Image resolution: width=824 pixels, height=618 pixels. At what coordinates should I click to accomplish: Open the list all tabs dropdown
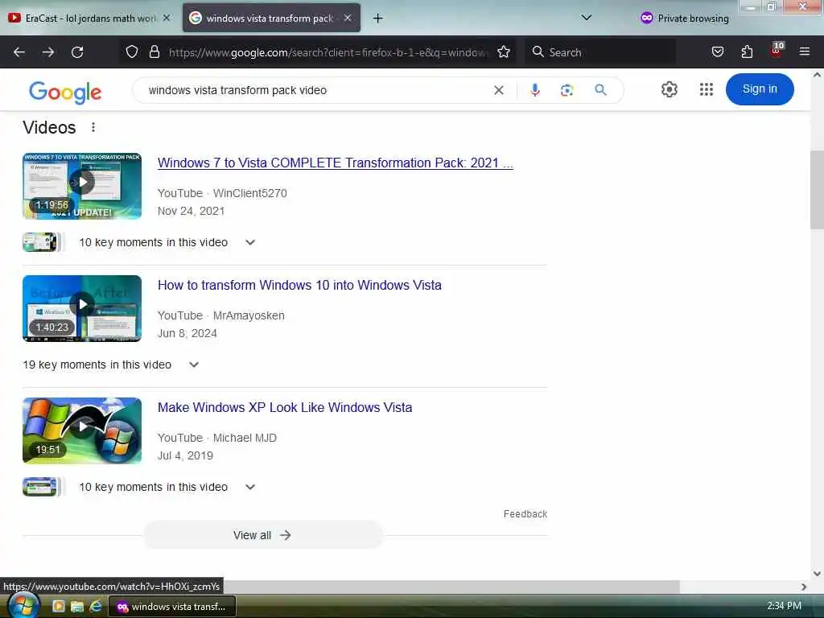[x=587, y=18]
